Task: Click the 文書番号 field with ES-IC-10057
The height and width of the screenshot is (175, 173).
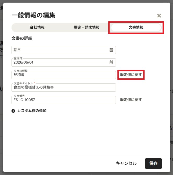Action: coord(63,100)
